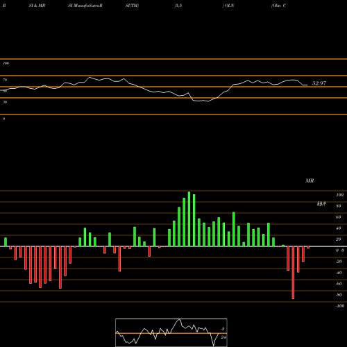Click the "(Olin C" company name text
This screenshot has width=347, height=347.
click(x=279, y=6)
